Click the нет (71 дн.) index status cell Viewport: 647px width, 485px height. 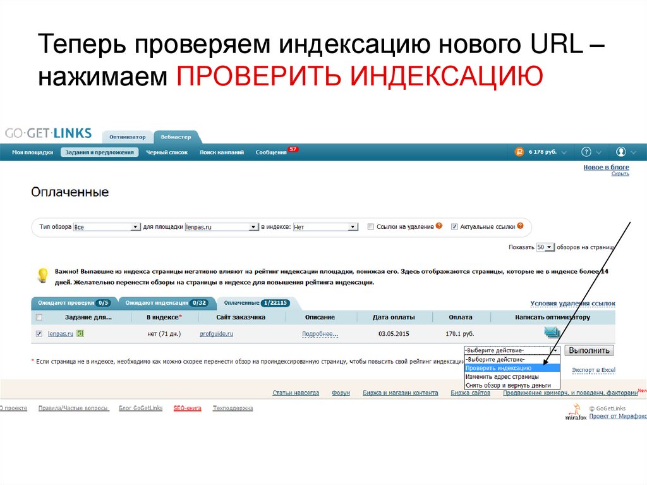pyautogui.click(x=164, y=334)
